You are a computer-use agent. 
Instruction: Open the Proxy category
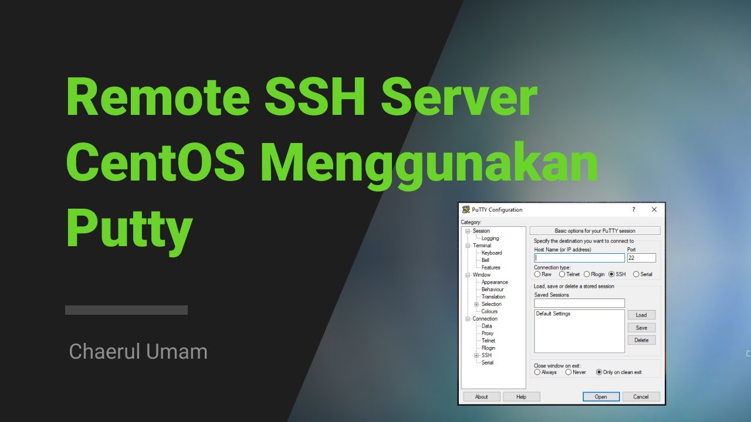tap(488, 333)
